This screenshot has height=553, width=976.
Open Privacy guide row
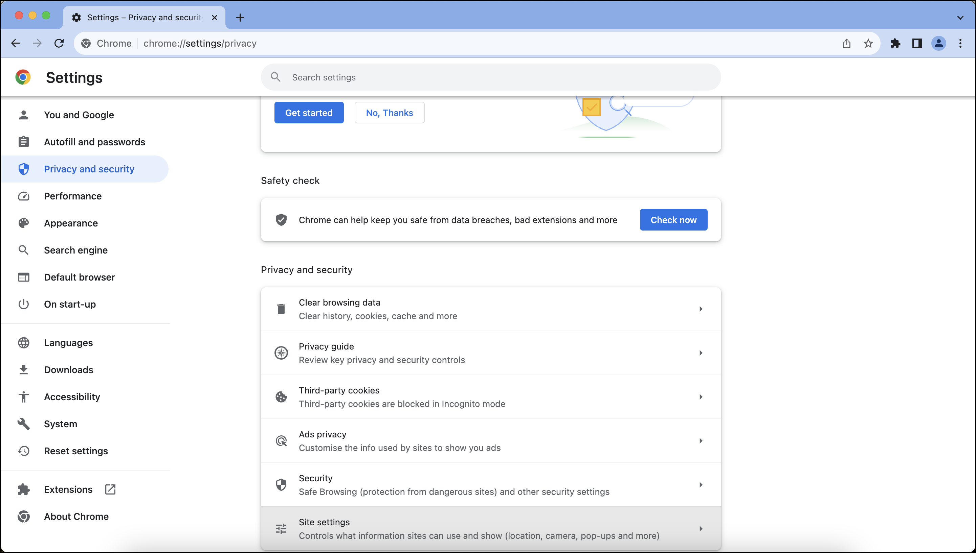(x=490, y=353)
